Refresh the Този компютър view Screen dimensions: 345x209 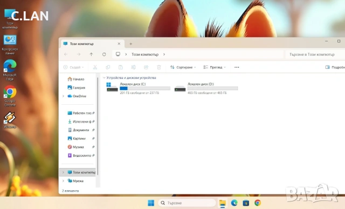click(104, 54)
